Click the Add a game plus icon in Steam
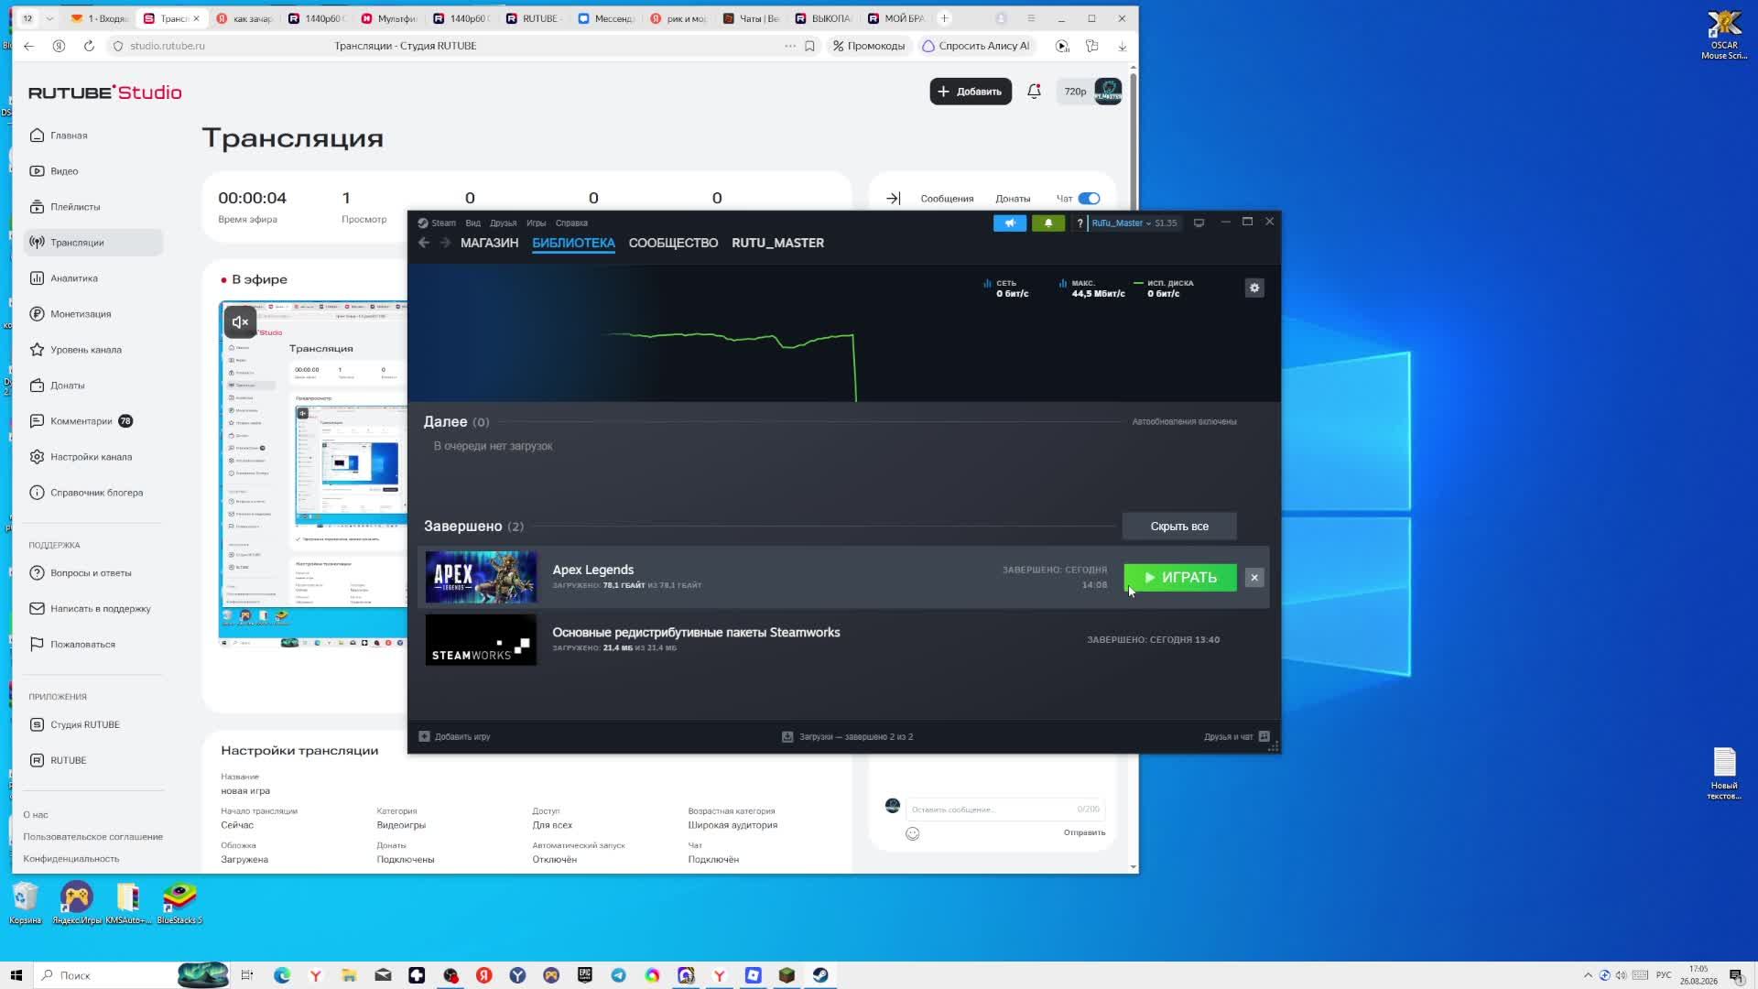 pos(424,736)
